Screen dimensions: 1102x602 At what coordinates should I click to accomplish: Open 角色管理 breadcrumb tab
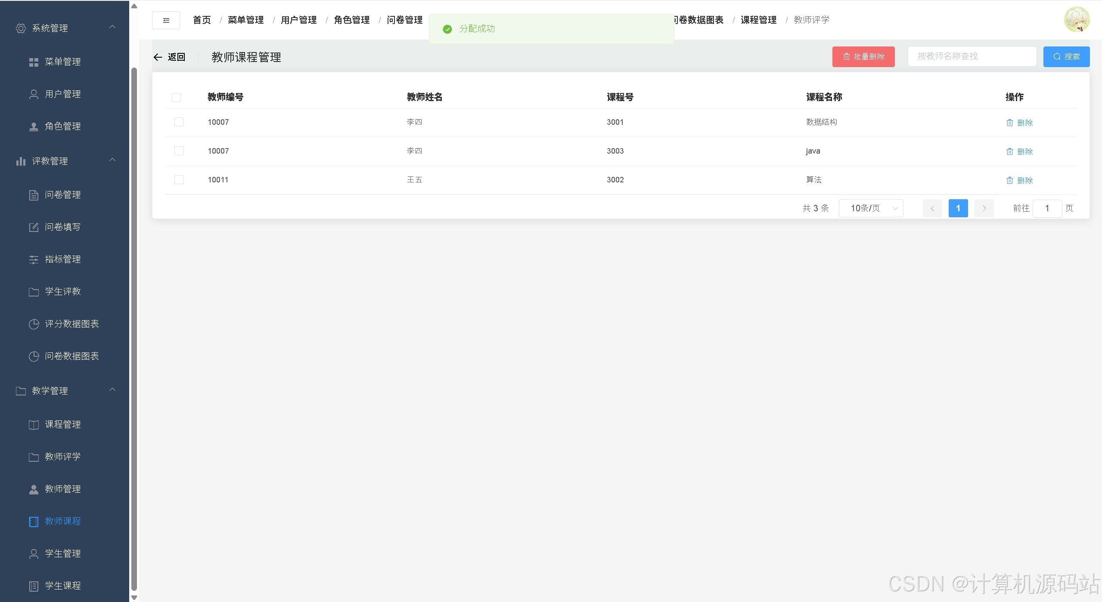click(x=351, y=20)
